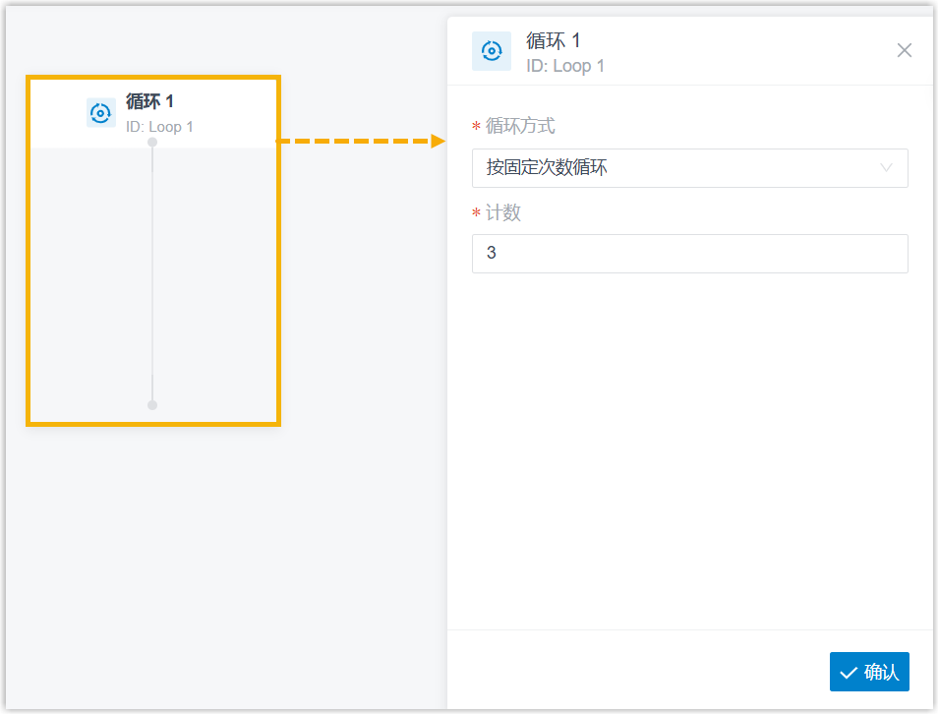939x715 pixels.
Task: Click the vertical connector line inside loop node
Action: [x=152, y=273]
